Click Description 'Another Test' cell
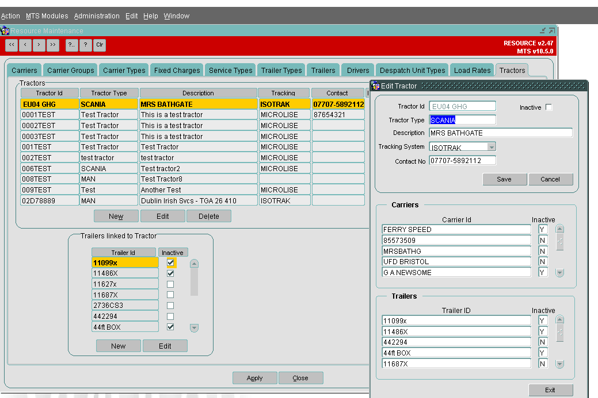This screenshot has height=398, width=598. (199, 190)
